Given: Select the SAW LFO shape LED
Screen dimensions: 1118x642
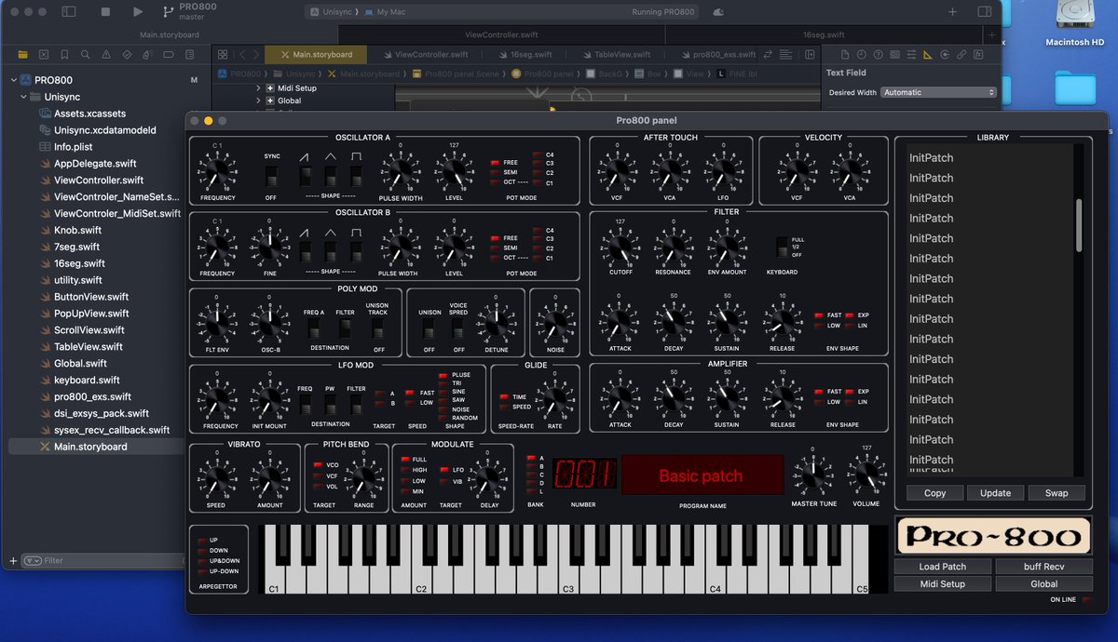Looking at the screenshot, I should click(x=443, y=400).
